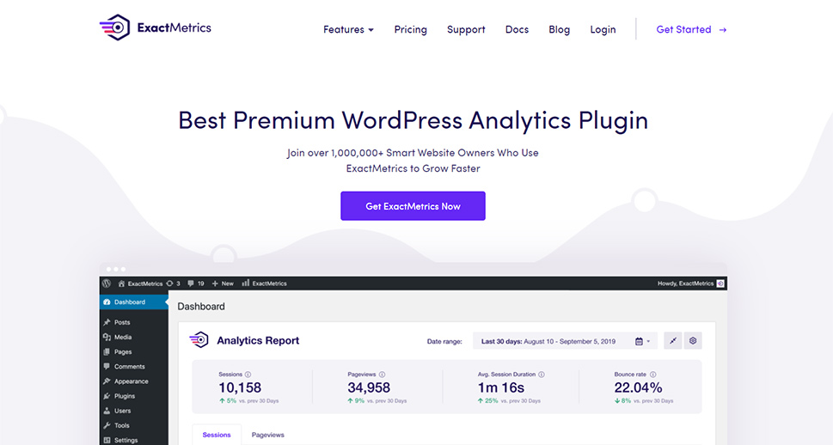The height and width of the screenshot is (445, 833).
Task: Click Howdy, ExactMetrics user avatar
Action: tap(720, 283)
